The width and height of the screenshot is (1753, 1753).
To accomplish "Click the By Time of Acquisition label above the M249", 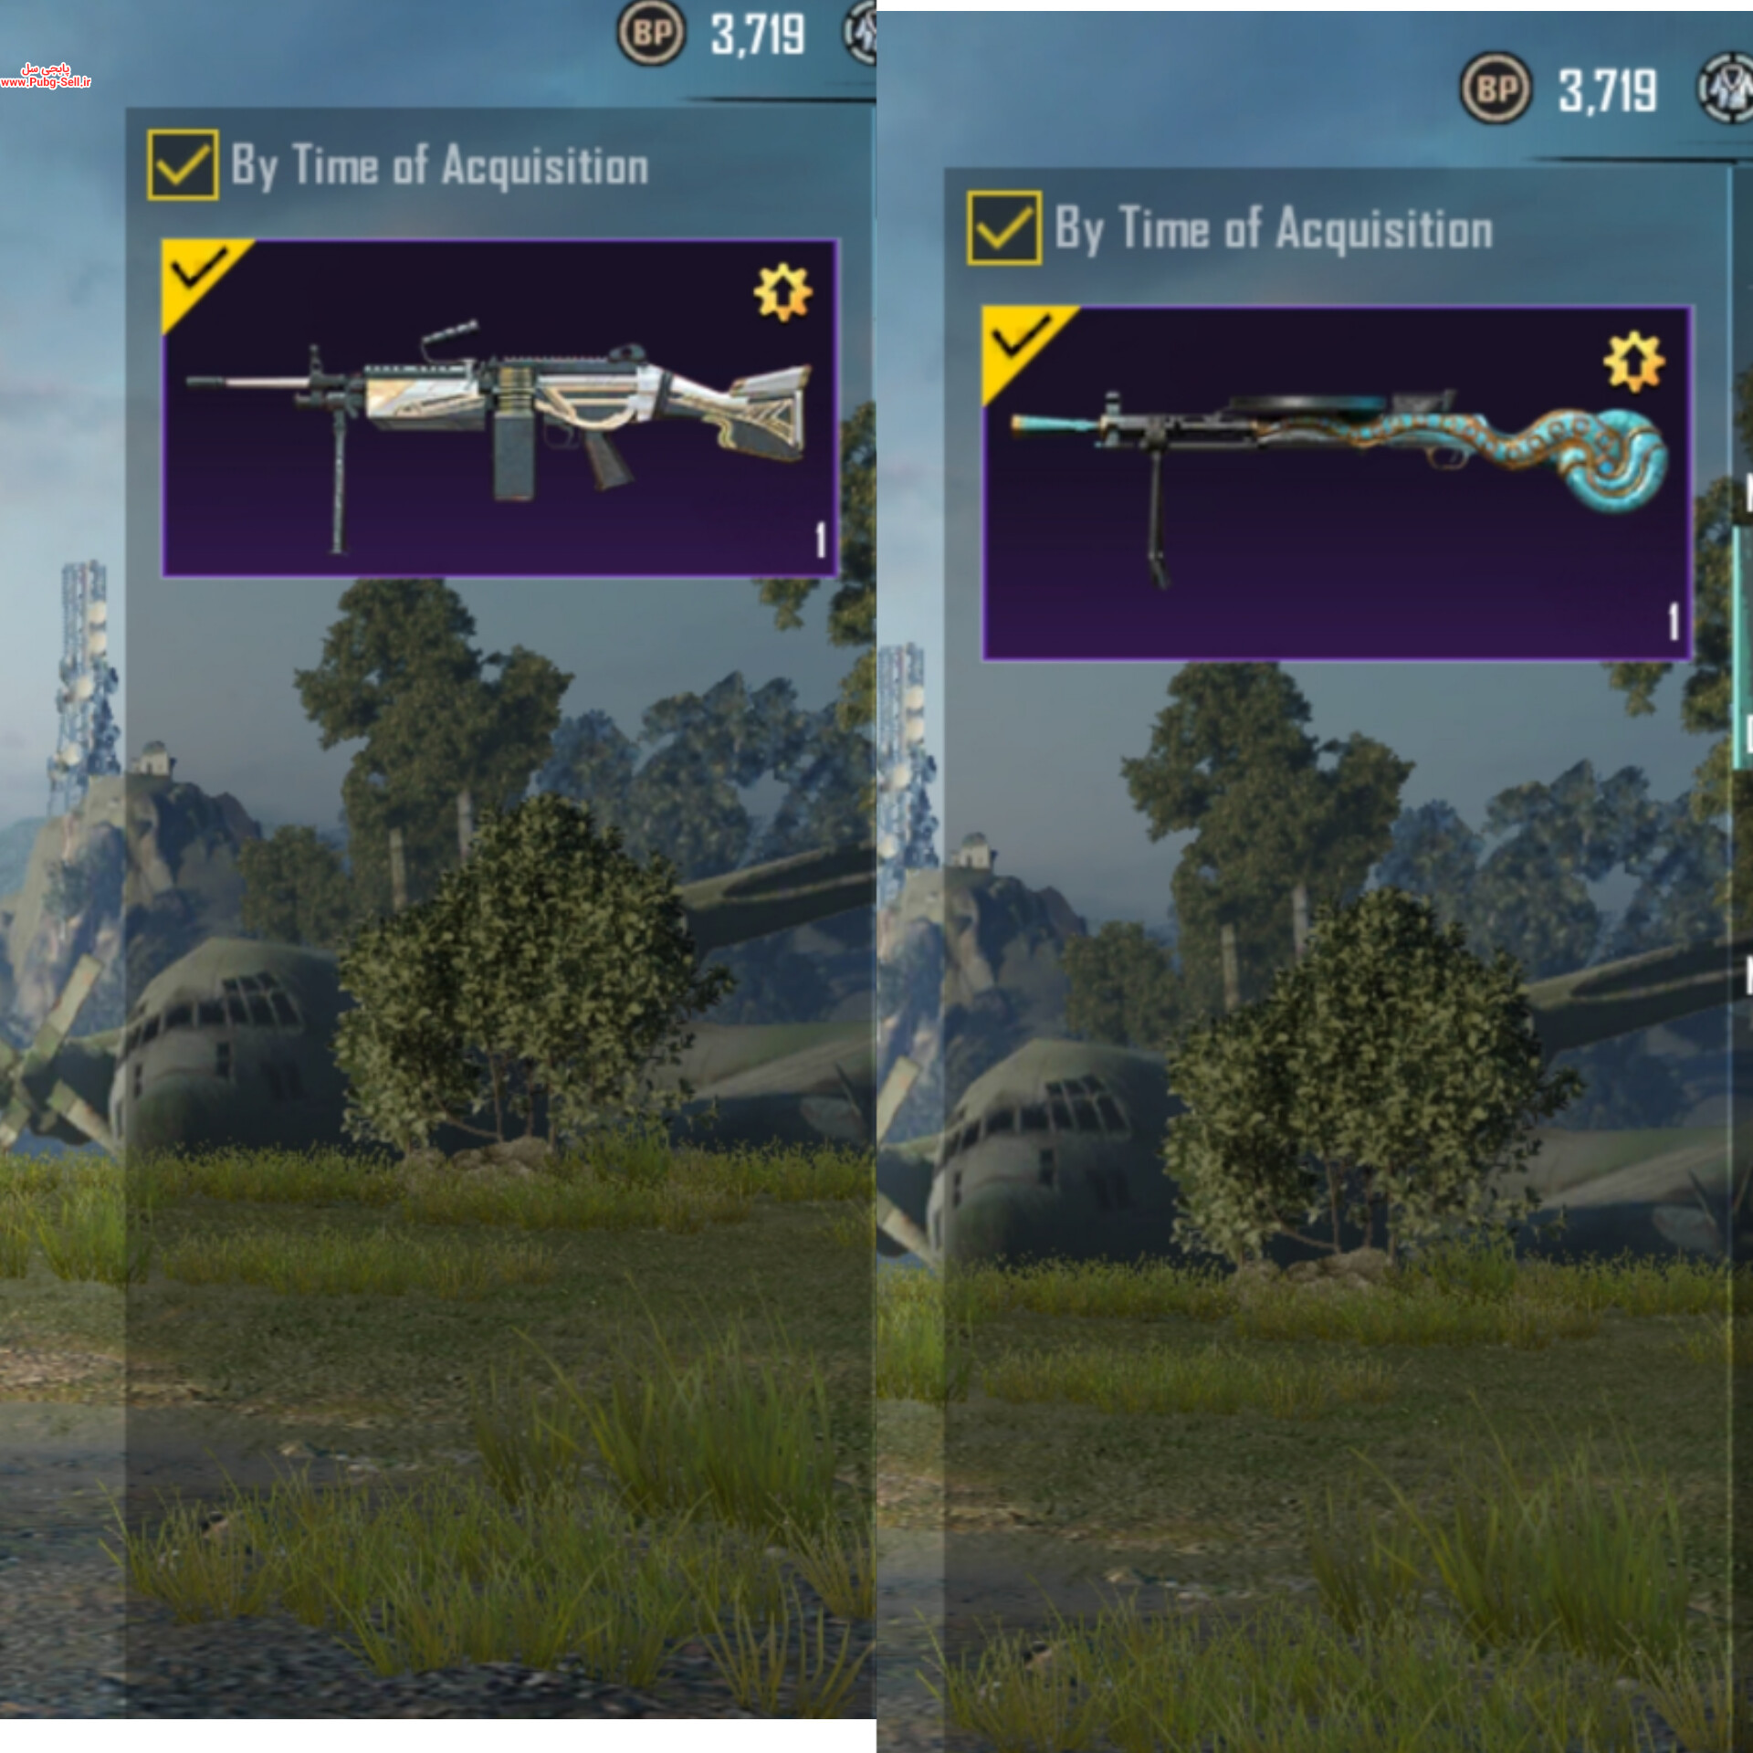I will (x=440, y=166).
